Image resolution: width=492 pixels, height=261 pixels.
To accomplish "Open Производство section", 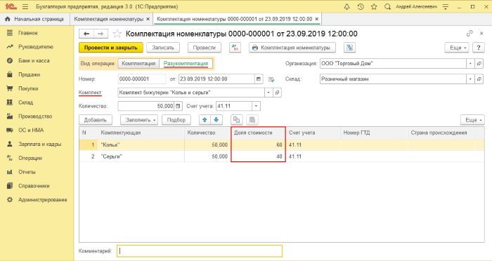I will 35,116.
